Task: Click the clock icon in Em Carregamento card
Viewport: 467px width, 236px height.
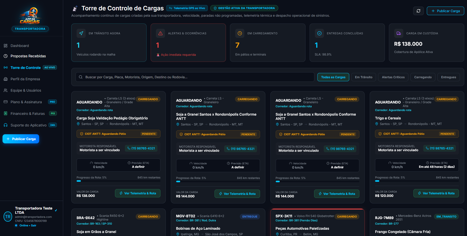Action: pos(240,33)
